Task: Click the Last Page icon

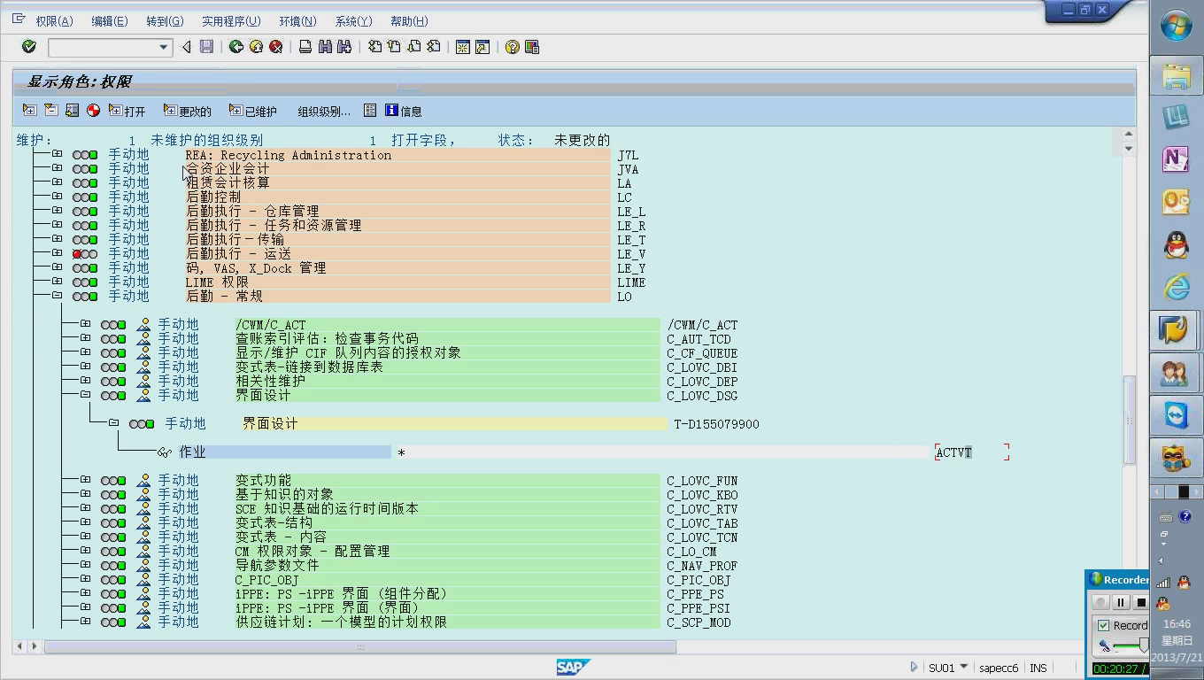Action: click(433, 47)
